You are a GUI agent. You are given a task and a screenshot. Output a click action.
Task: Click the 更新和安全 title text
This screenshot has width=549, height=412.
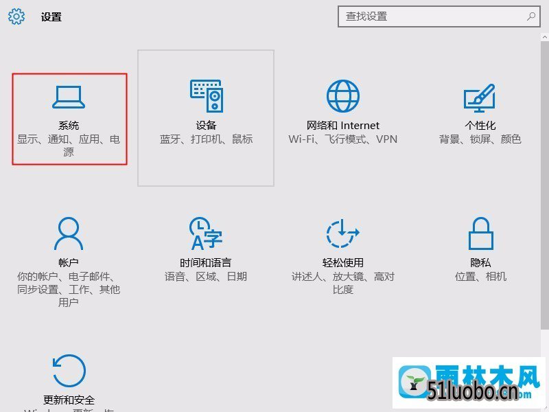69,400
